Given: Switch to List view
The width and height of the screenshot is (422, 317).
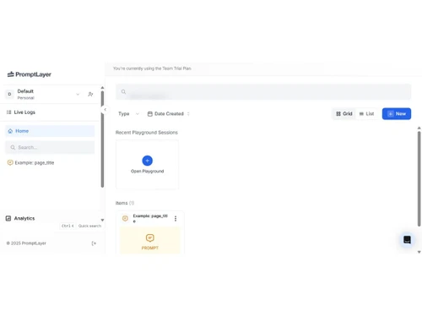Looking at the screenshot, I should coord(366,114).
